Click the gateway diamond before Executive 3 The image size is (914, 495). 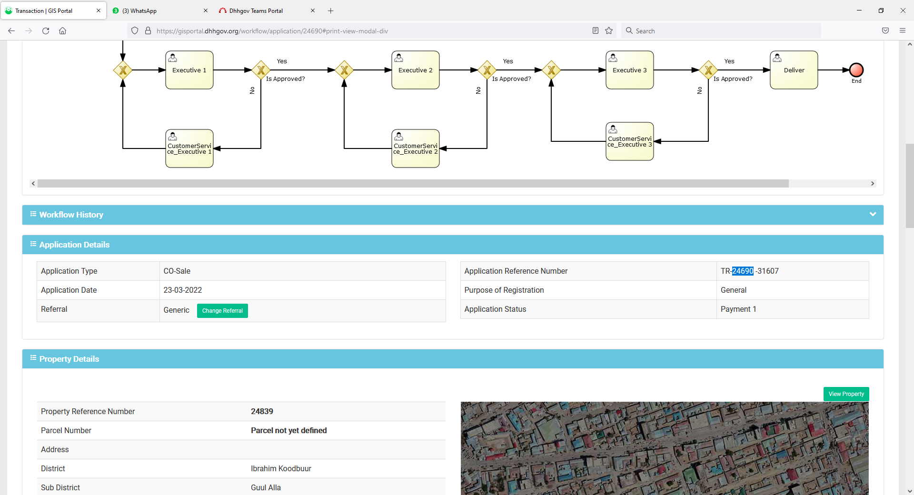coord(551,70)
